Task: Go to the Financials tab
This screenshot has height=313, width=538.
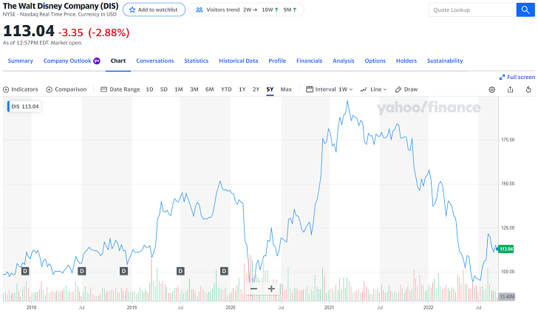Action: point(309,61)
